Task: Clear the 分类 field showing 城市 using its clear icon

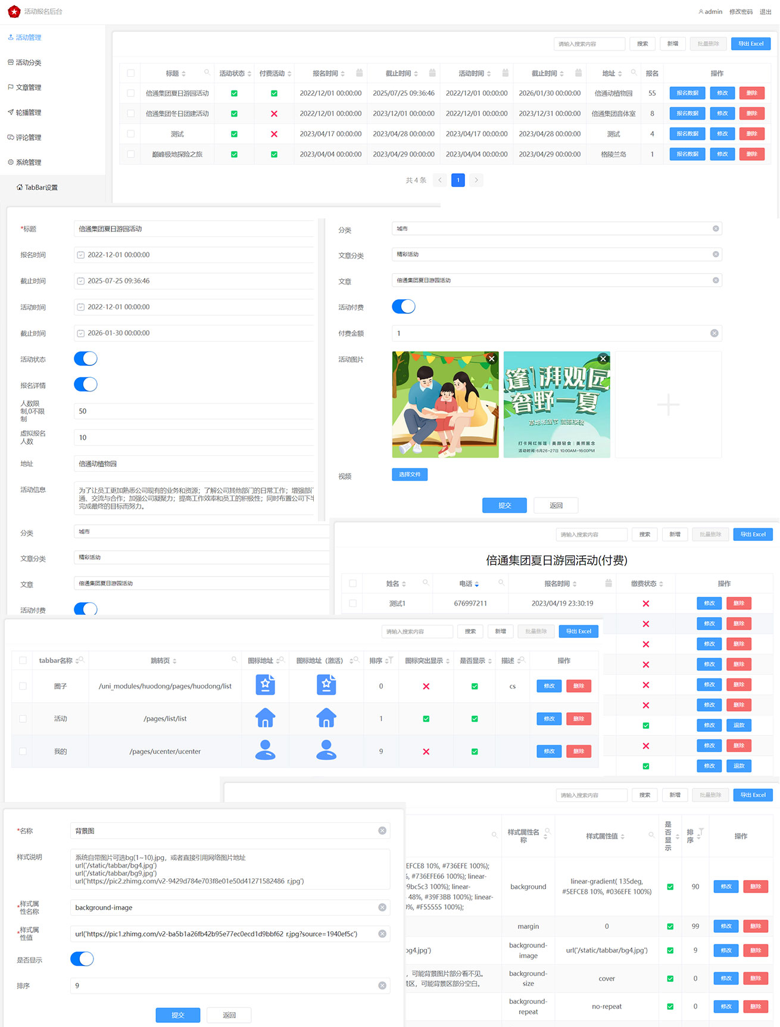Action: point(716,228)
